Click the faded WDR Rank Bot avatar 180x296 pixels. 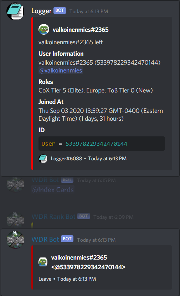(x=15, y=220)
